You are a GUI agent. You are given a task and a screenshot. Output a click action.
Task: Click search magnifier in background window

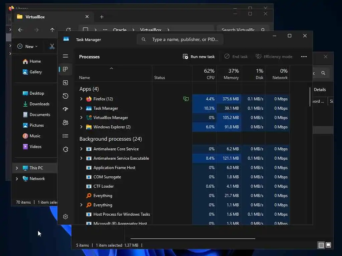(x=323, y=73)
